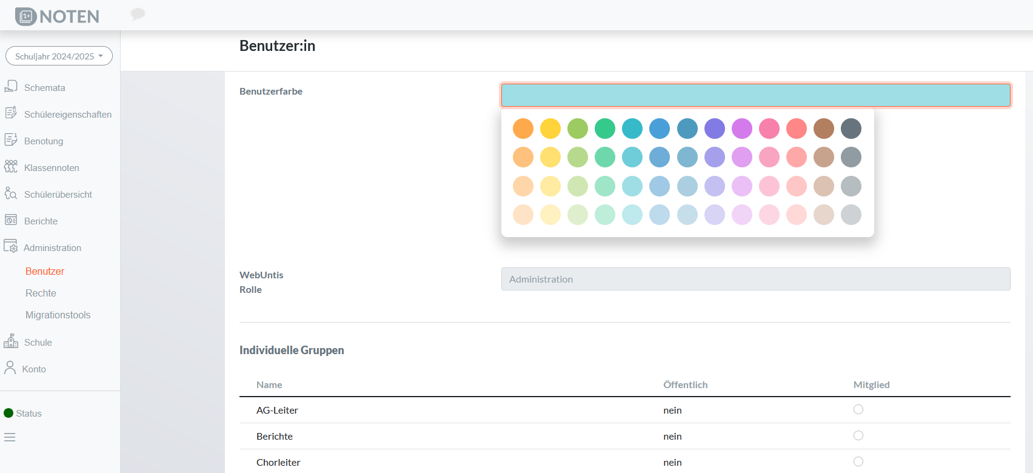Collapse sidebar using the hamburger icon
This screenshot has height=473, width=1033.
pyautogui.click(x=10, y=437)
